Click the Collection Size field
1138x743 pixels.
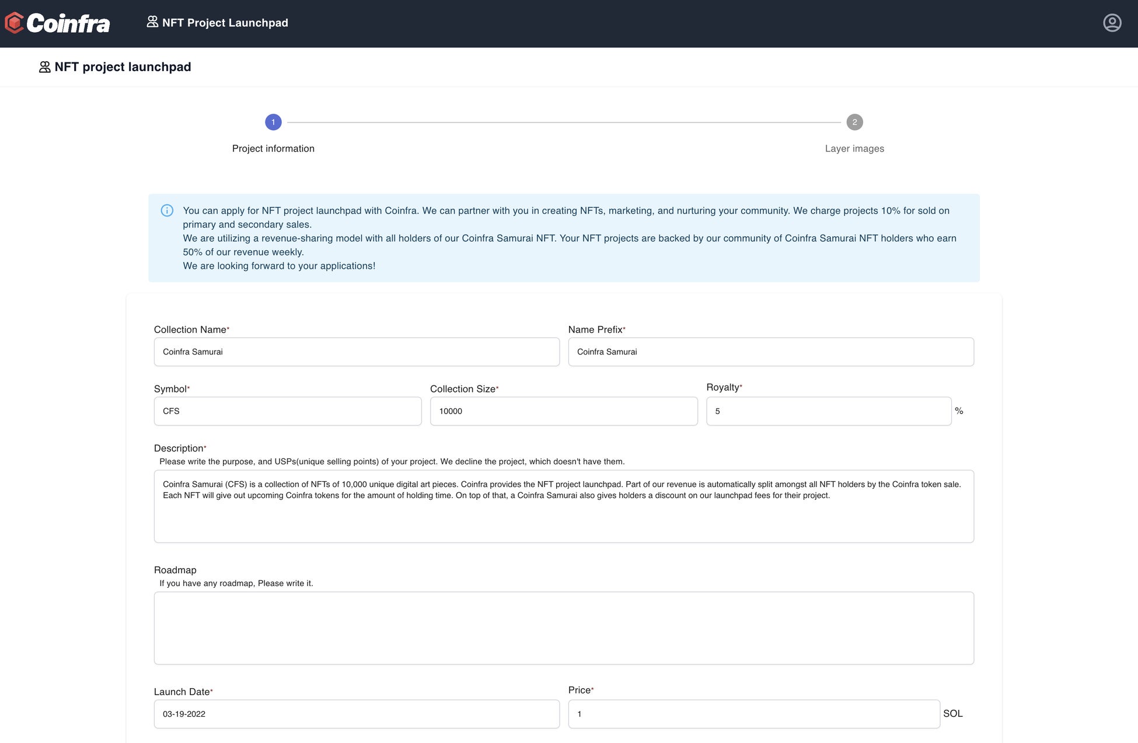564,411
